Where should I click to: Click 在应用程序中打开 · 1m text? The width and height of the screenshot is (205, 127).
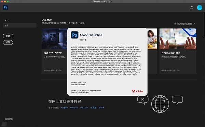[x=53, y=70]
